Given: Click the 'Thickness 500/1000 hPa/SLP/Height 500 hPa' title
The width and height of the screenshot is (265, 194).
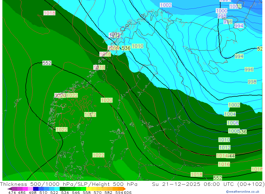Looking at the screenshot, I should pyautogui.click(x=69, y=184).
